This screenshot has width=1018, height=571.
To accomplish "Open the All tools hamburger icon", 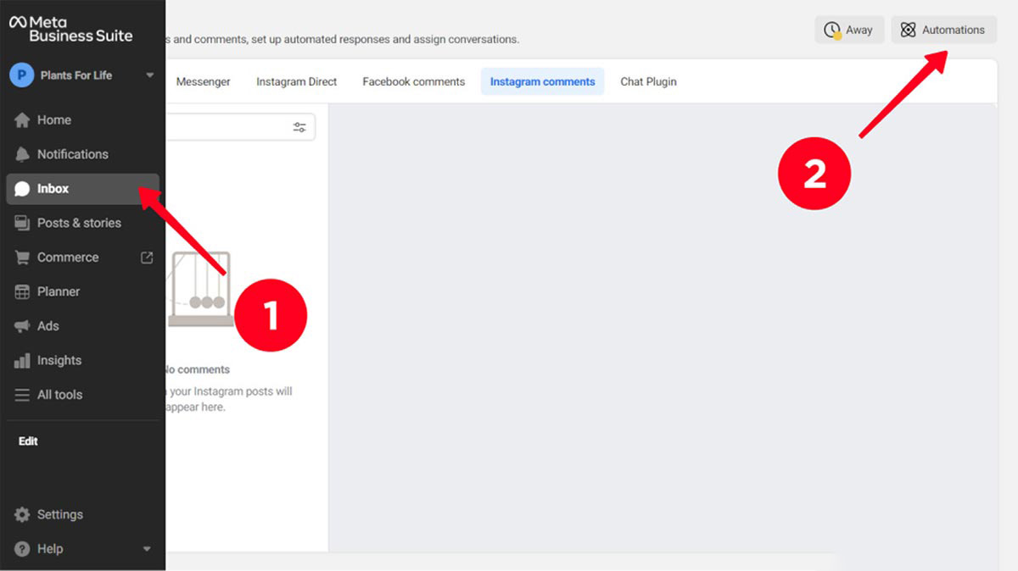I will pos(22,395).
